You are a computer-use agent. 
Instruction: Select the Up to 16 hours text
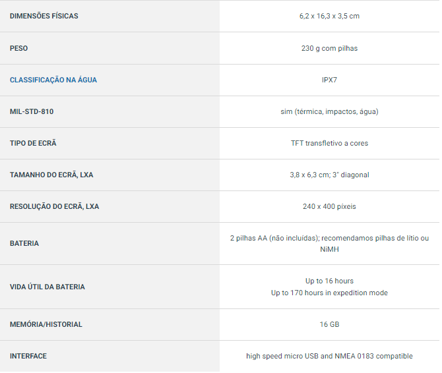pyautogui.click(x=329, y=281)
